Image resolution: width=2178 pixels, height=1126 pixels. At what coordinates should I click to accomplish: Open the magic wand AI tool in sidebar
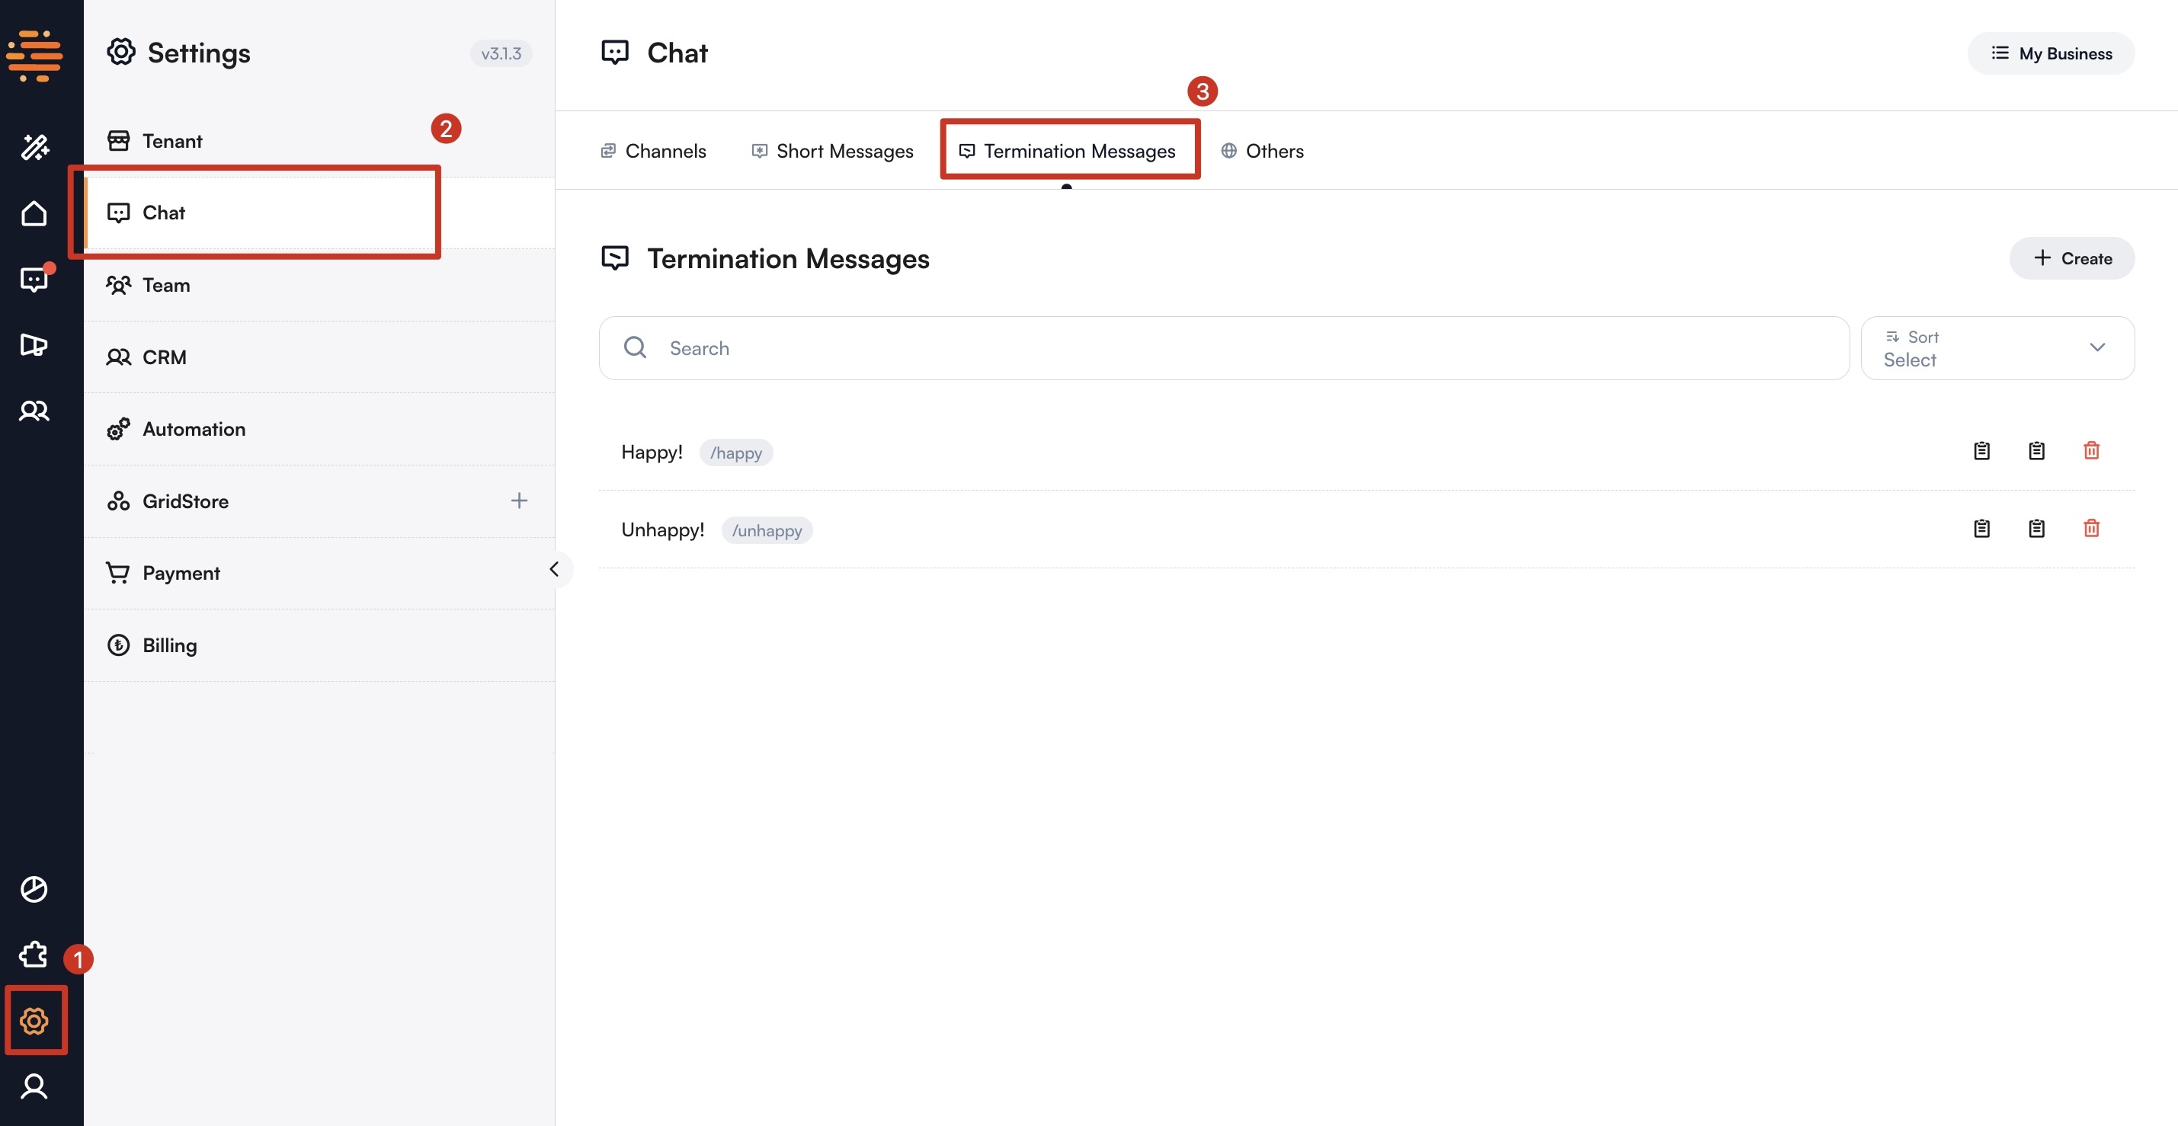pos(34,147)
